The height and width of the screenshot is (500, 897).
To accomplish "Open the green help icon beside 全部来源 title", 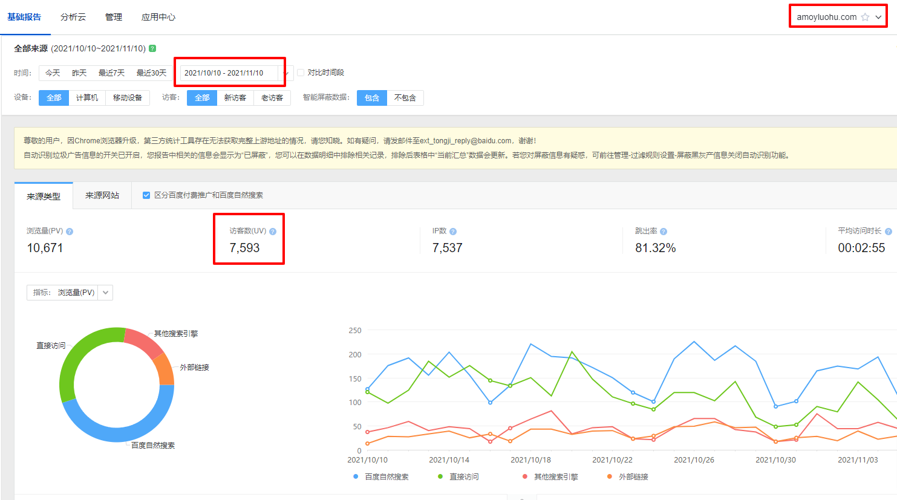I will pyautogui.click(x=152, y=48).
